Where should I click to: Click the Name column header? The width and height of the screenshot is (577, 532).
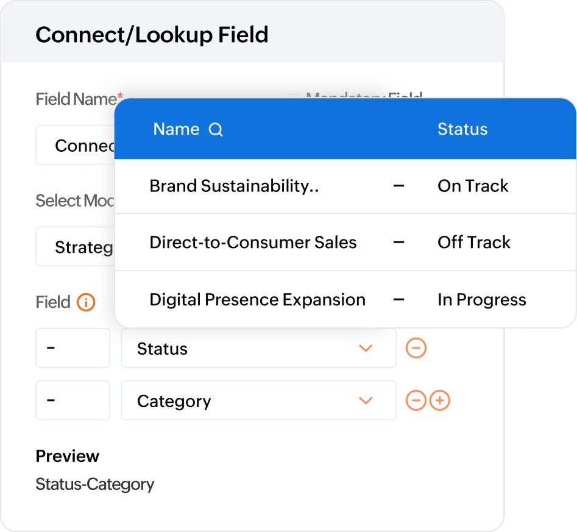pyautogui.click(x=176, y=129)
